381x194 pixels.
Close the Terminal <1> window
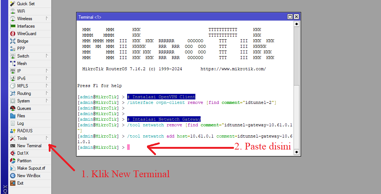coord(296,17)
